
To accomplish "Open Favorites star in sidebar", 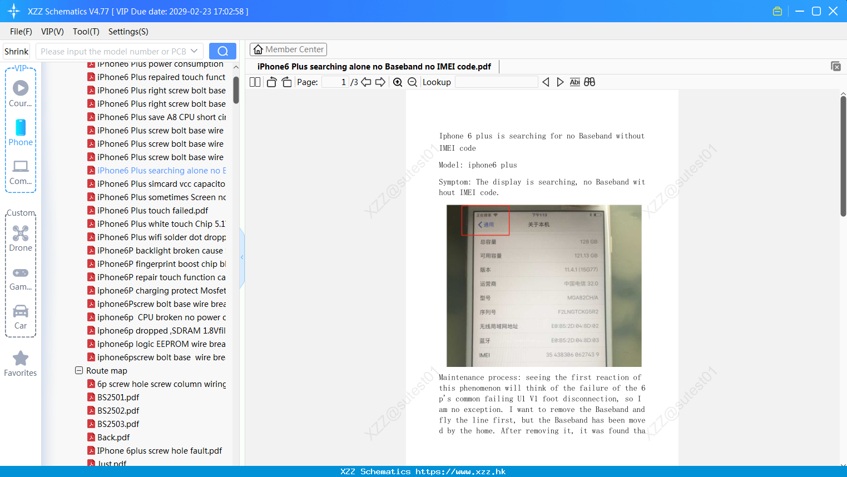I will pos(21,364).
